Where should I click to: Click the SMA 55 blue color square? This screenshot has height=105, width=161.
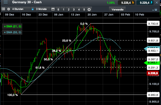[x=5, y=32]
